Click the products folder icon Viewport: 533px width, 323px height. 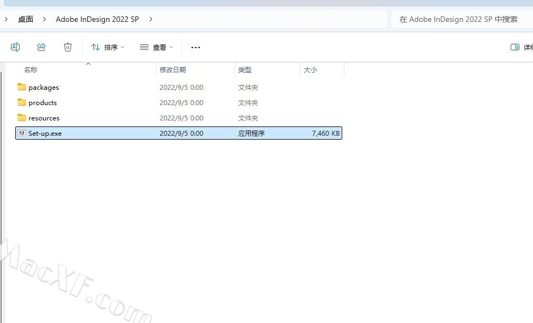point(22,102)
